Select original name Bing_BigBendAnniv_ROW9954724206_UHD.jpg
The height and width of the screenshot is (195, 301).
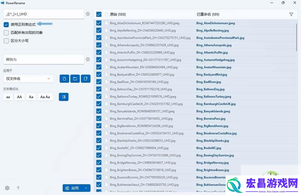click(x=141, y=126)
